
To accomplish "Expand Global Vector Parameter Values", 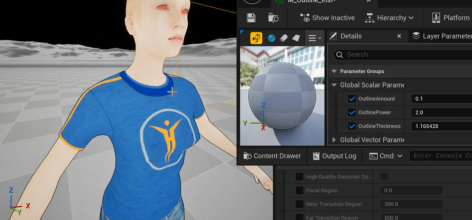I will tap(334, 139).
